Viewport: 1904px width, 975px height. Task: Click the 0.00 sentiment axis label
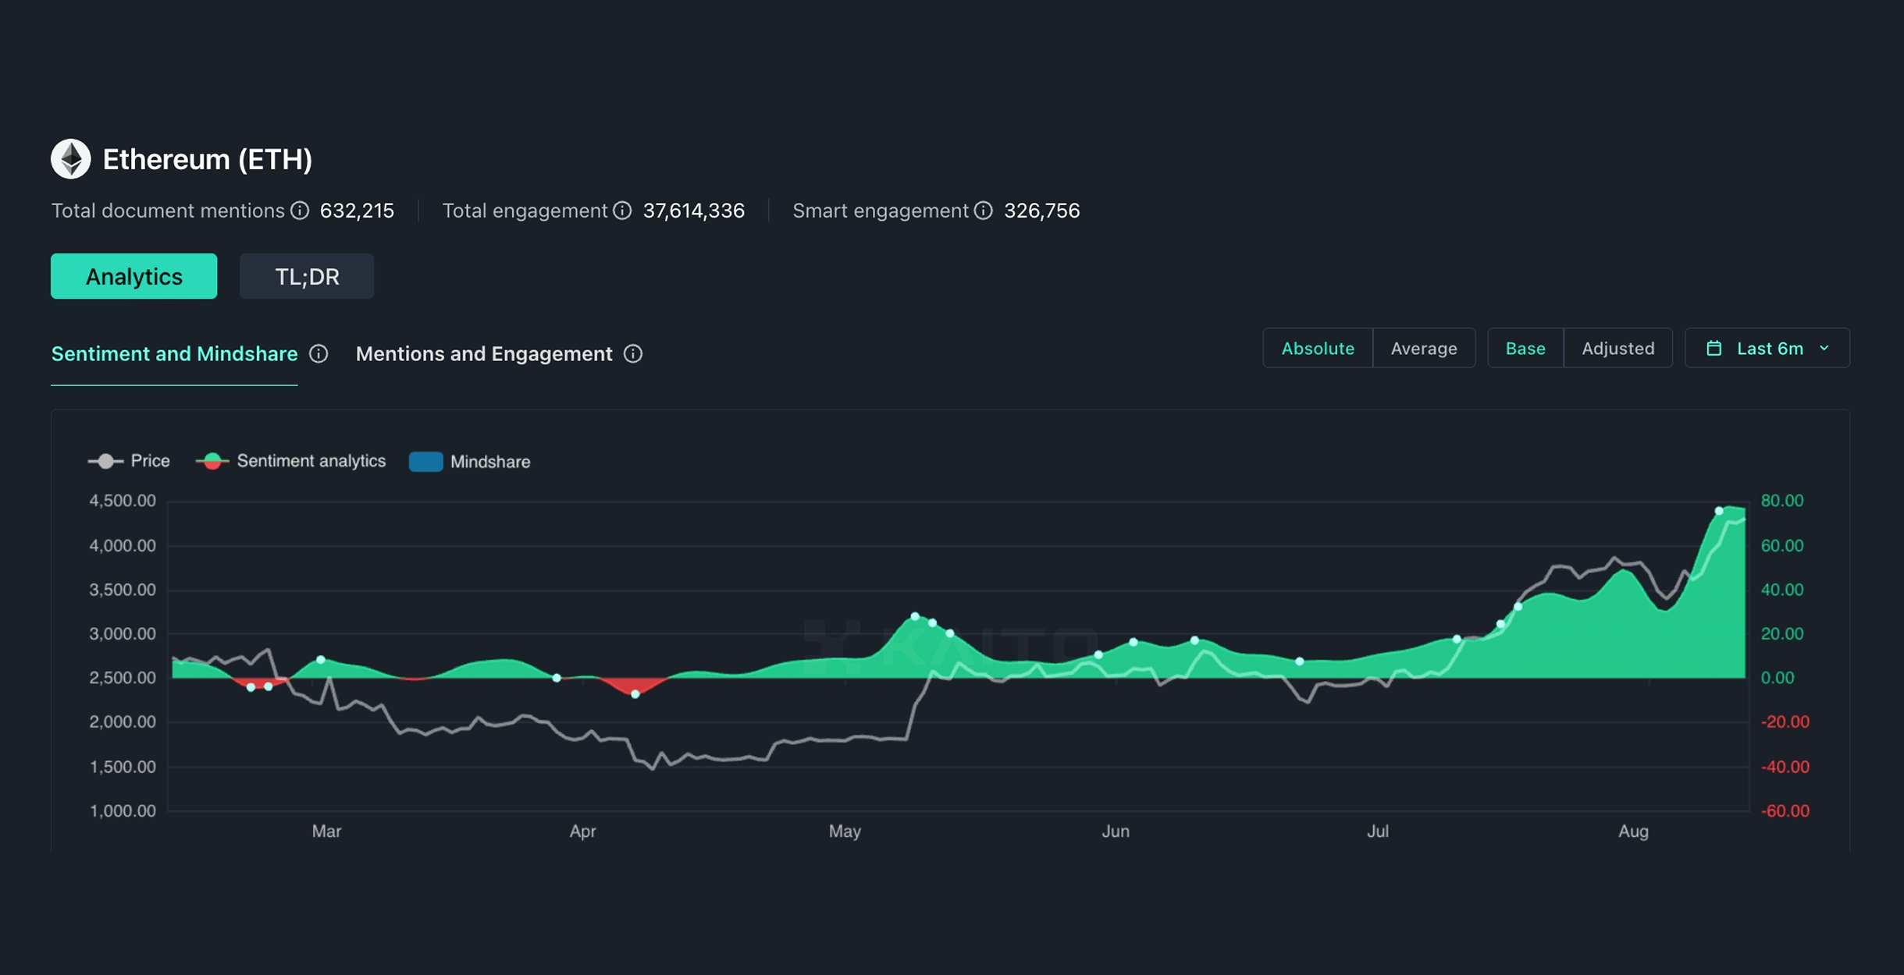pyautogui.click(x=1778, y=678)
